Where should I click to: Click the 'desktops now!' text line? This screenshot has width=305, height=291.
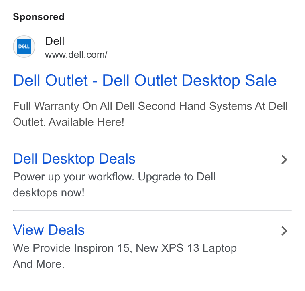49,193
